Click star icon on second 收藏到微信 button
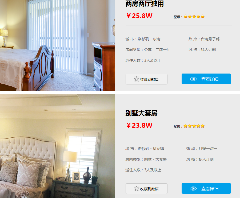Viewport: 240px width, 198px height. pyautogui.click(x=136, y=189)
